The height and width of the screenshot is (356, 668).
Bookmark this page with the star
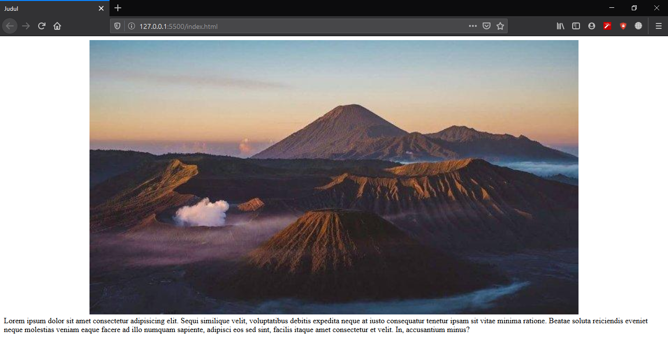pyautogui.click(x=500, y=26)
